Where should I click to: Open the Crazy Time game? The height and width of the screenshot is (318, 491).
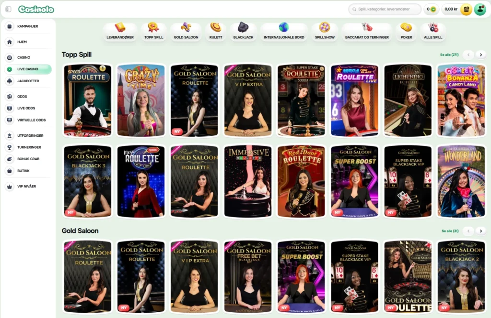(141, 100)
